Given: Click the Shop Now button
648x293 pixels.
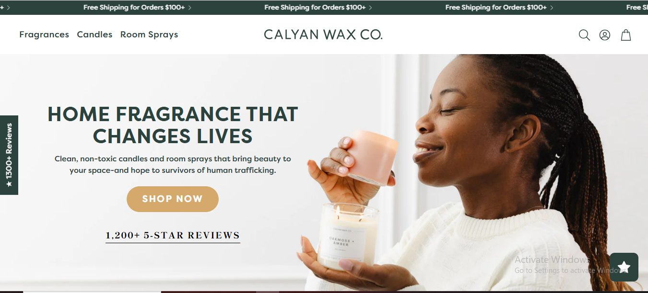Looking at the screenshot, I should coord(173,199).
